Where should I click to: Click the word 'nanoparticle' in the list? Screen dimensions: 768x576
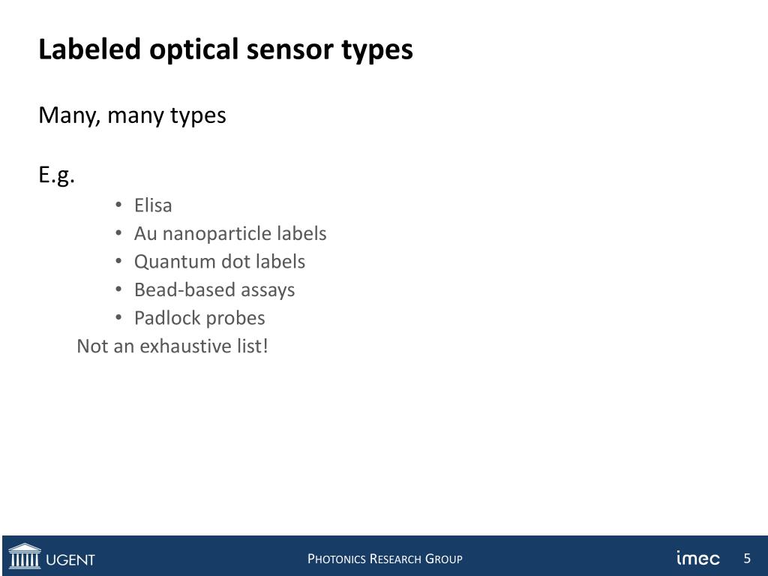coord(217,235)
